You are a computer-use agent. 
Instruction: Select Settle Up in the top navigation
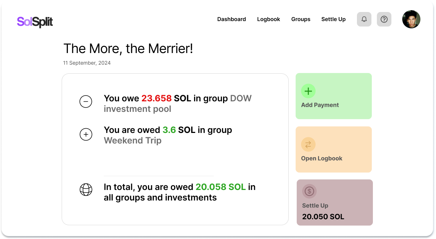tap(333, 19)
